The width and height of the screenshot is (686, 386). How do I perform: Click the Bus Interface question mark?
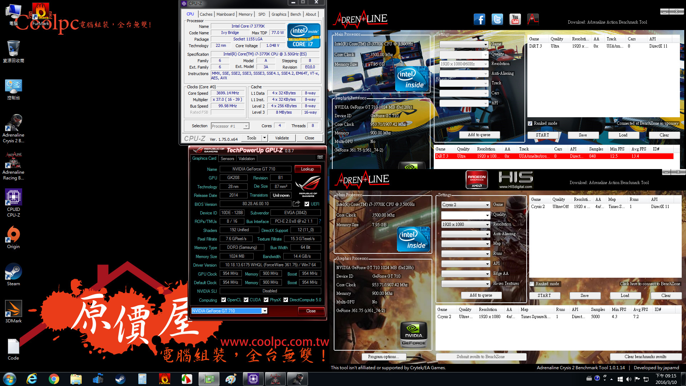click(320, 221)
